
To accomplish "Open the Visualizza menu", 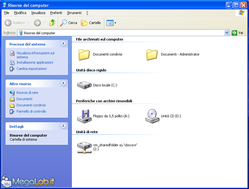I will tap(38, 13).
